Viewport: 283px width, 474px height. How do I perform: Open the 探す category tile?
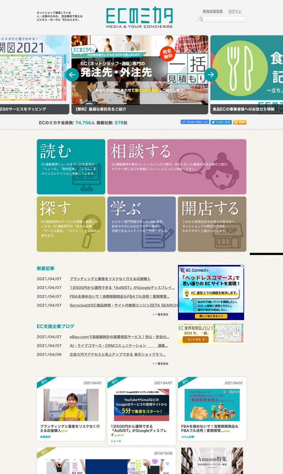click(71, 224)
